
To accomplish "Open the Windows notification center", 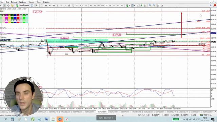I will [213, 119].
